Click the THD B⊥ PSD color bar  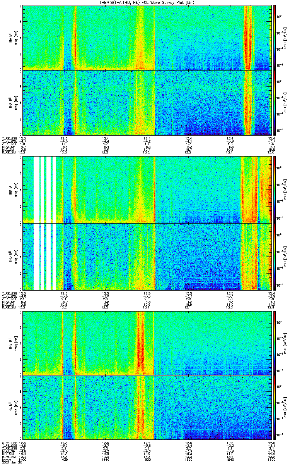tap(275, 189)
